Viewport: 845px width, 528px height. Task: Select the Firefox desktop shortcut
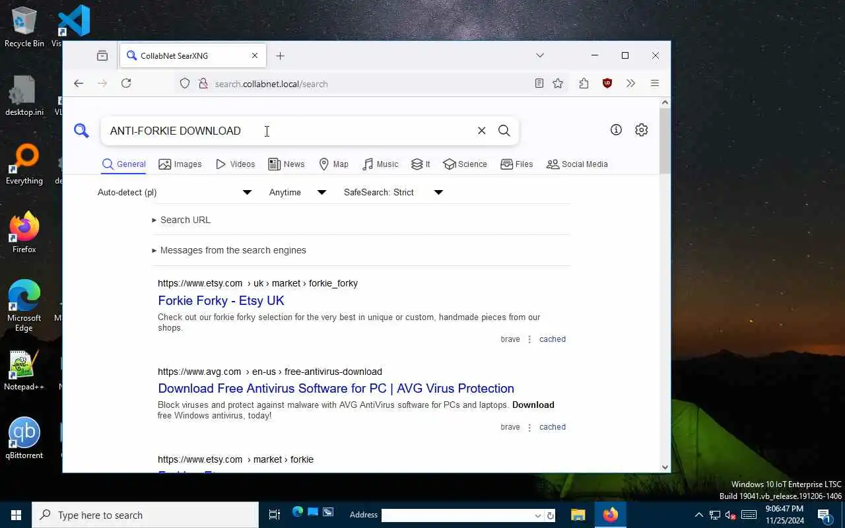tap(24, 232)
